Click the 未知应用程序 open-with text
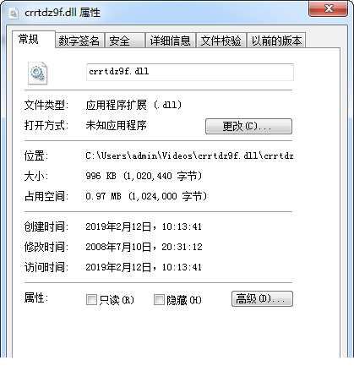This screenshot has height=371, width=354. pyautogui.click(x=117, y=125)
